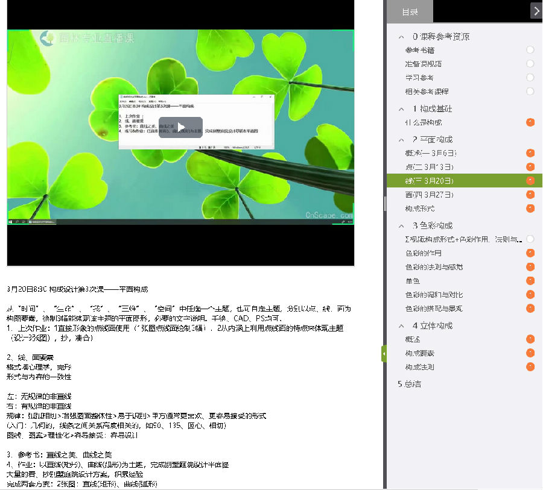The image size is (543, 490).
Task: Switch to the 目录 tab
Action: tap(410, 11)
